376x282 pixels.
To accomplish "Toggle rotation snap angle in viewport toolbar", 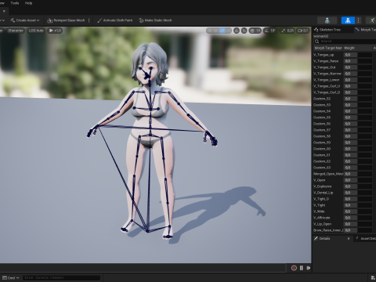I will point(269,31).
